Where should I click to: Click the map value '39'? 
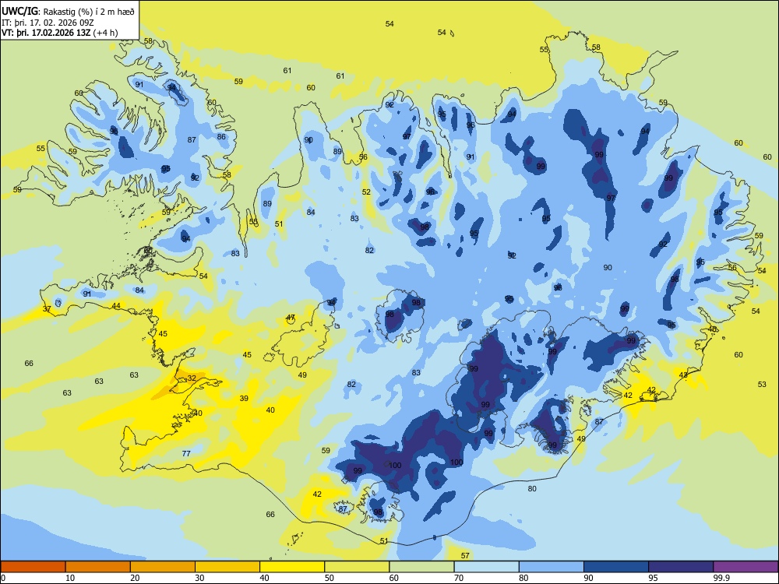point(244,398)
